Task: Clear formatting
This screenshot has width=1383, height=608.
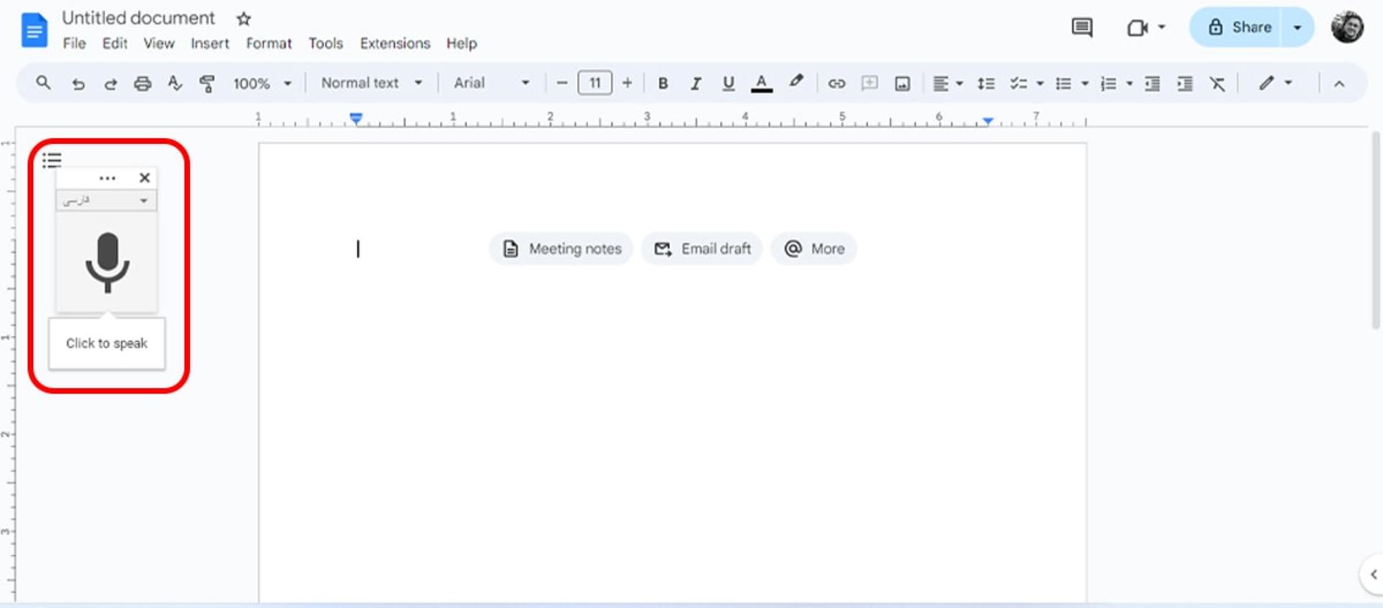Action: tap(1217, 83)
